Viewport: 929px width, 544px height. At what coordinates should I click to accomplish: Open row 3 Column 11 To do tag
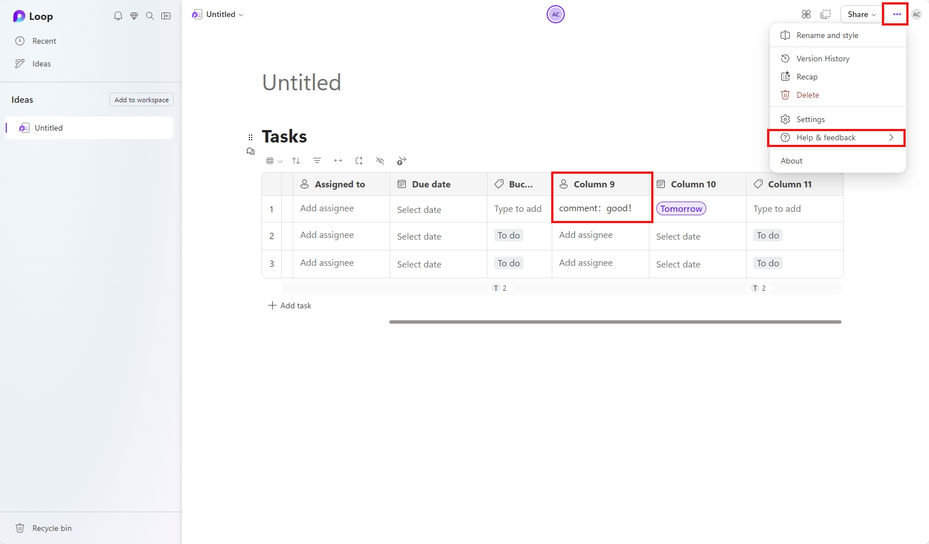[x=768, y=263]
